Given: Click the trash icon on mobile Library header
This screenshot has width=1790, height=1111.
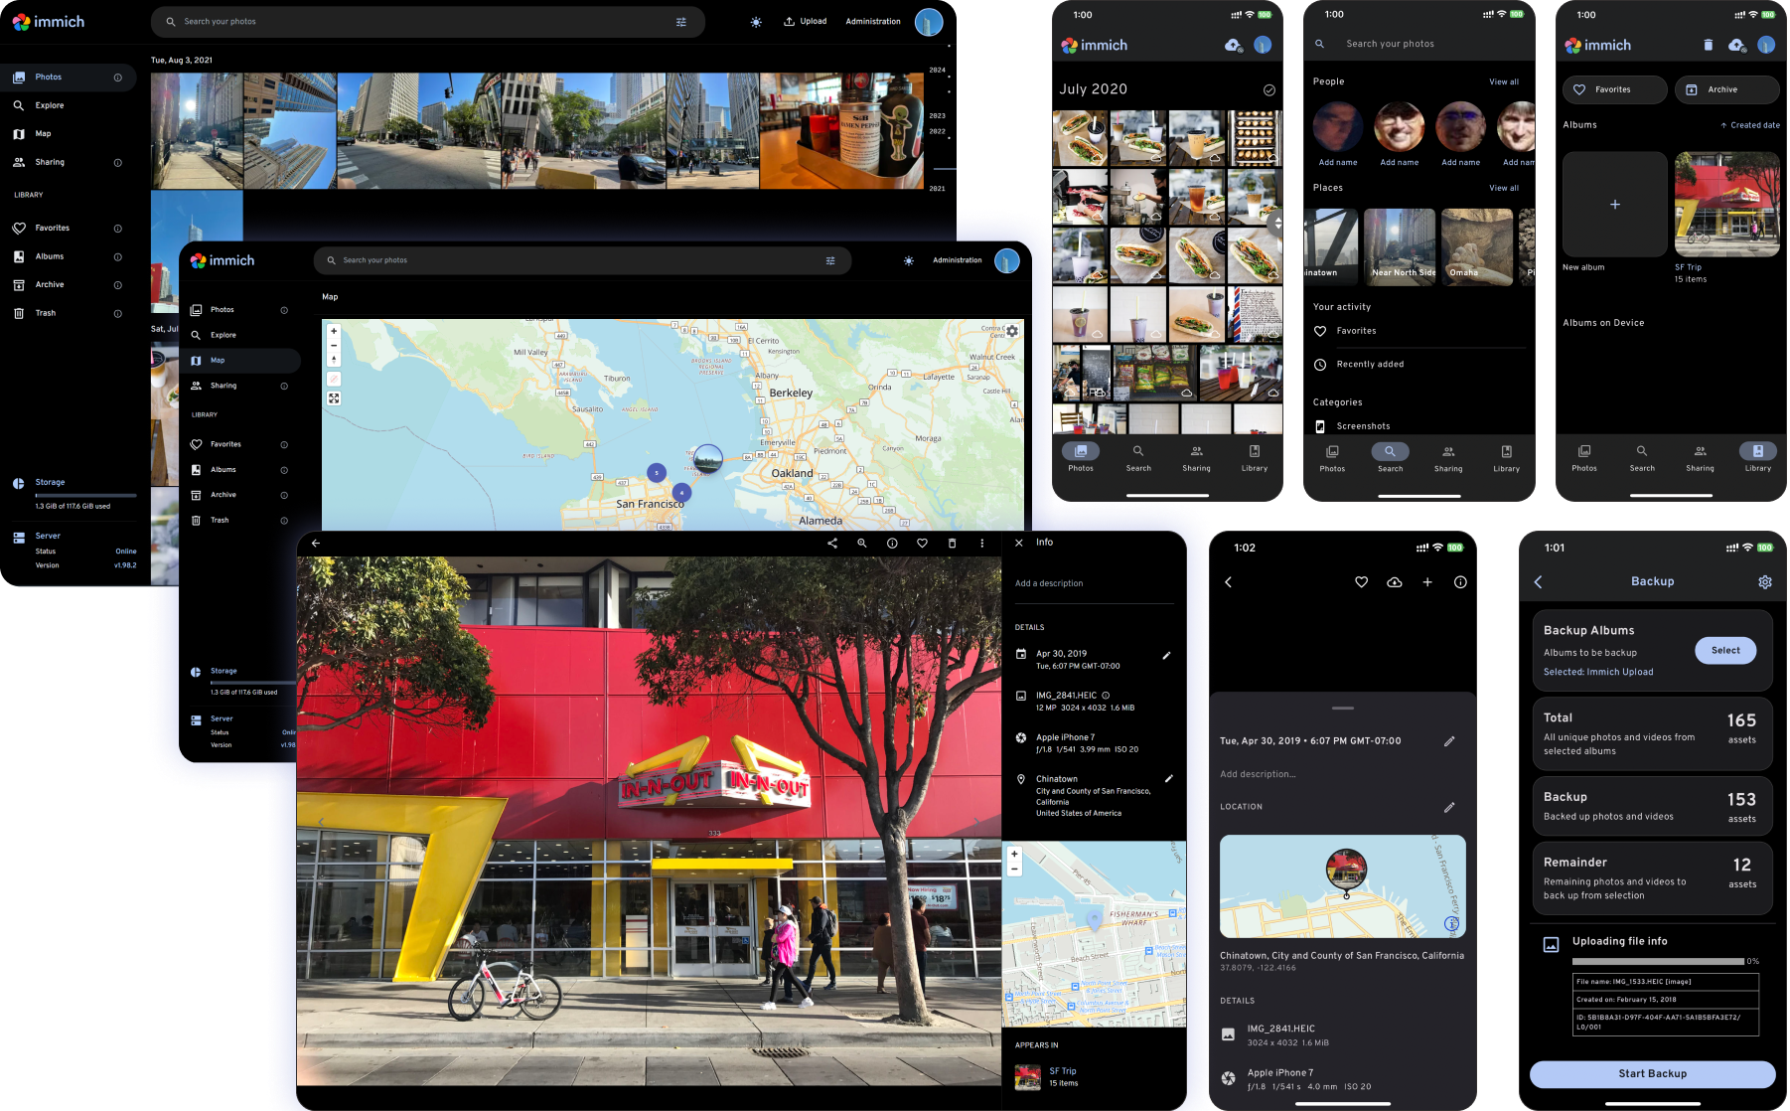Looking at the screenshot, I should (1708, 45).
